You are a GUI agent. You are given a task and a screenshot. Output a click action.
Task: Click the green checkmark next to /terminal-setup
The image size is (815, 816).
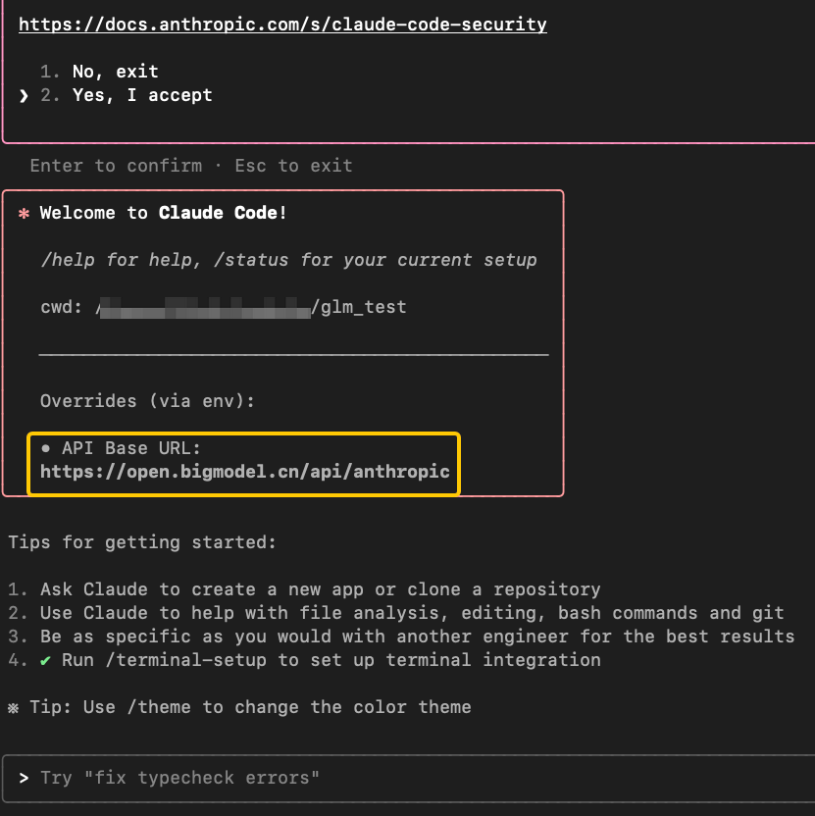(x=45, y=661)
